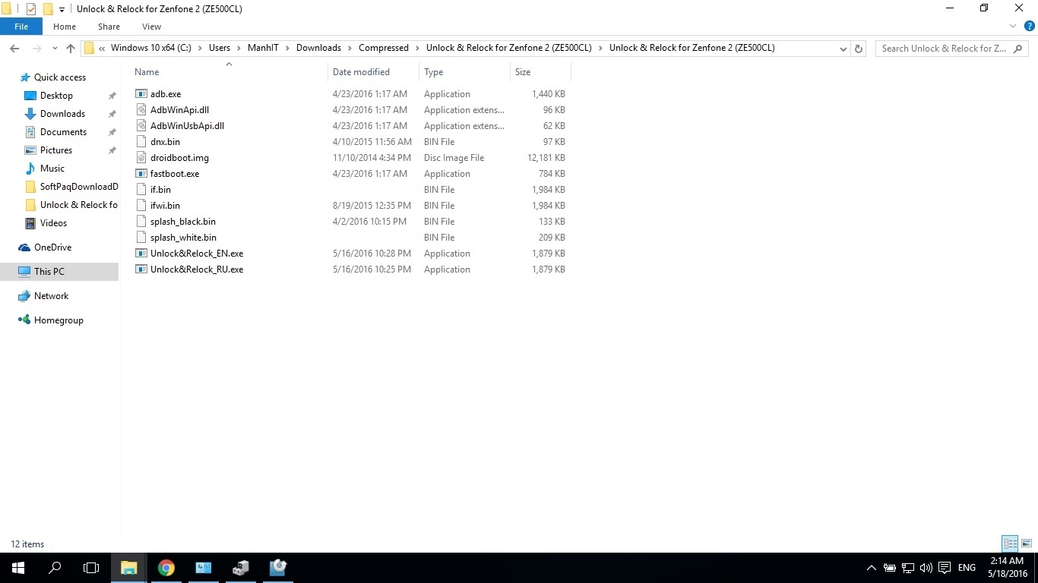1038x583 pixels.
Task: Open the Windows Start menu
Action: [18, 568]
